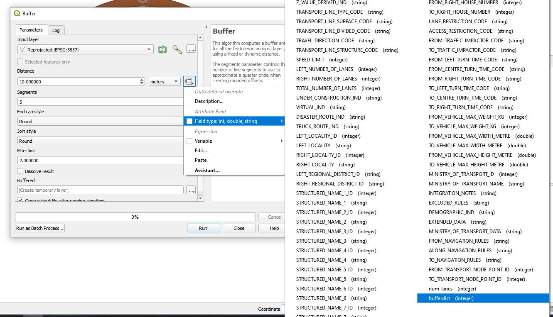Switch to the Log tab
The height and width of the screenshot is (317, 553).
coord(56,29)
